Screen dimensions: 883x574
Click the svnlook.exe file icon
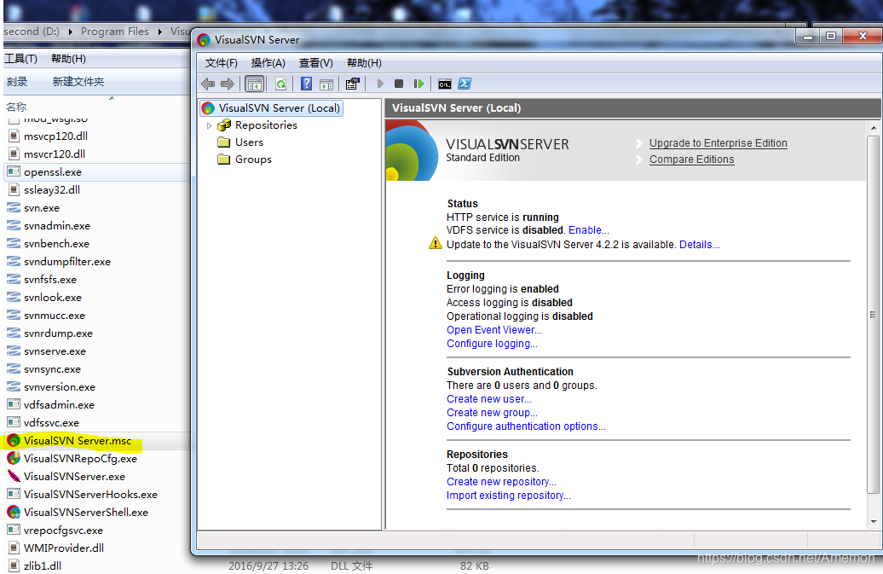14,298
